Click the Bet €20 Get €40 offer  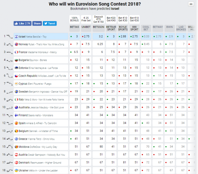tap(111, 19)
